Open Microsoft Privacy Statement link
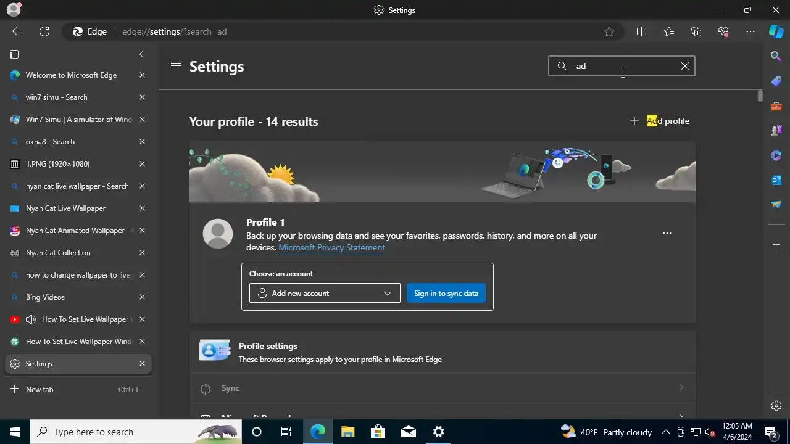Image resolution: width=790 pixels, height=444 pixels. tap(331, 247)
